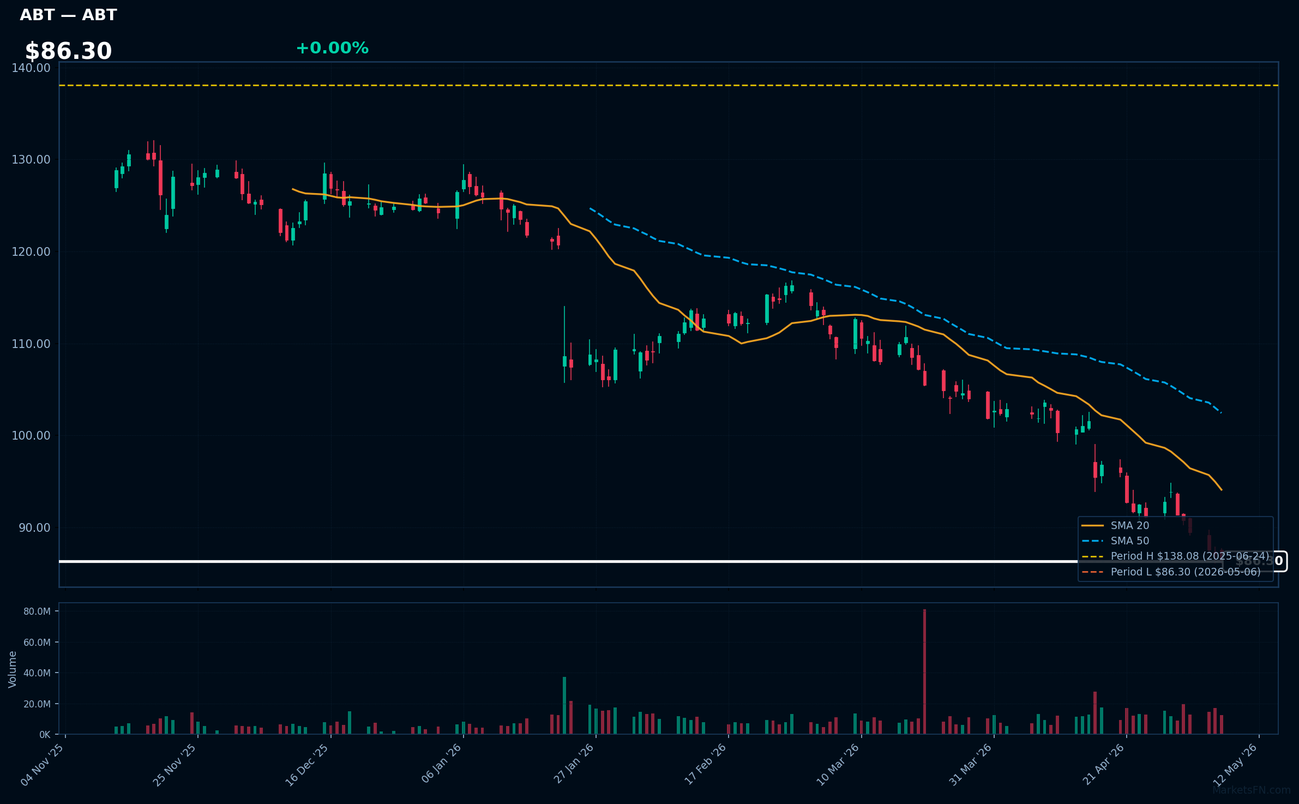This screenshot has width=1299, height=804.
Task: Click the 140.00 price axis label
Action: [31, 68]
